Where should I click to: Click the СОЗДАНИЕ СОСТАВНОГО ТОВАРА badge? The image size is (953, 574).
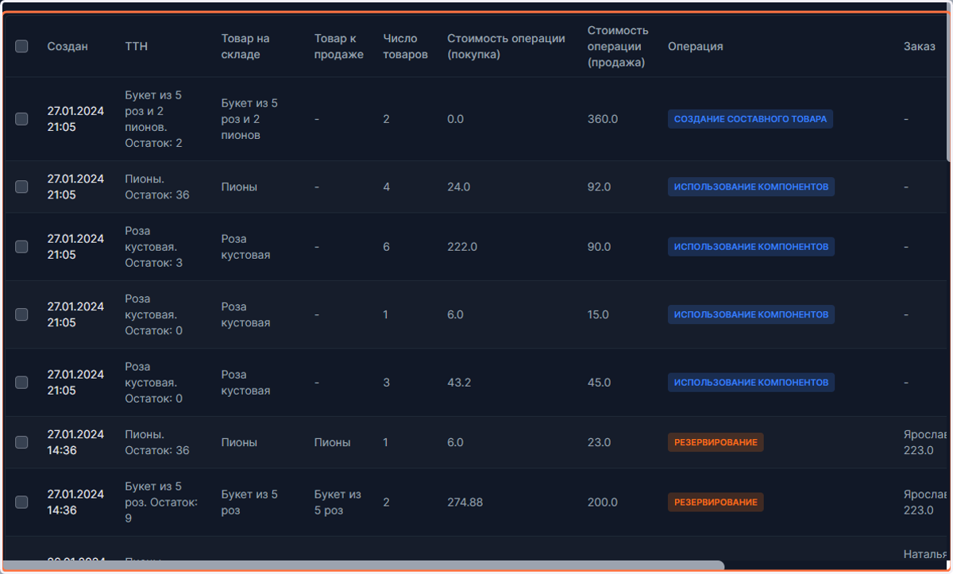point(750,119)
